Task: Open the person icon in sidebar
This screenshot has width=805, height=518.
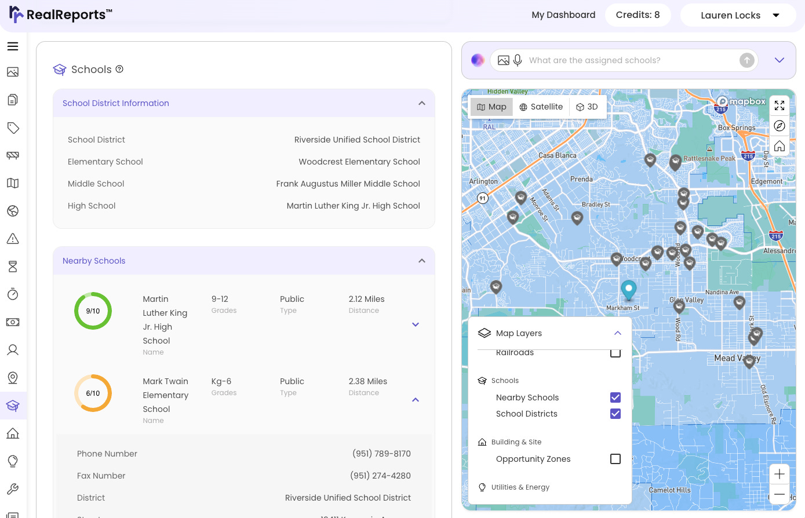Action: [13, 350]
